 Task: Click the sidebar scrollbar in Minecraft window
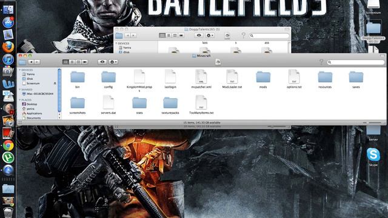[x=59, y=90]
